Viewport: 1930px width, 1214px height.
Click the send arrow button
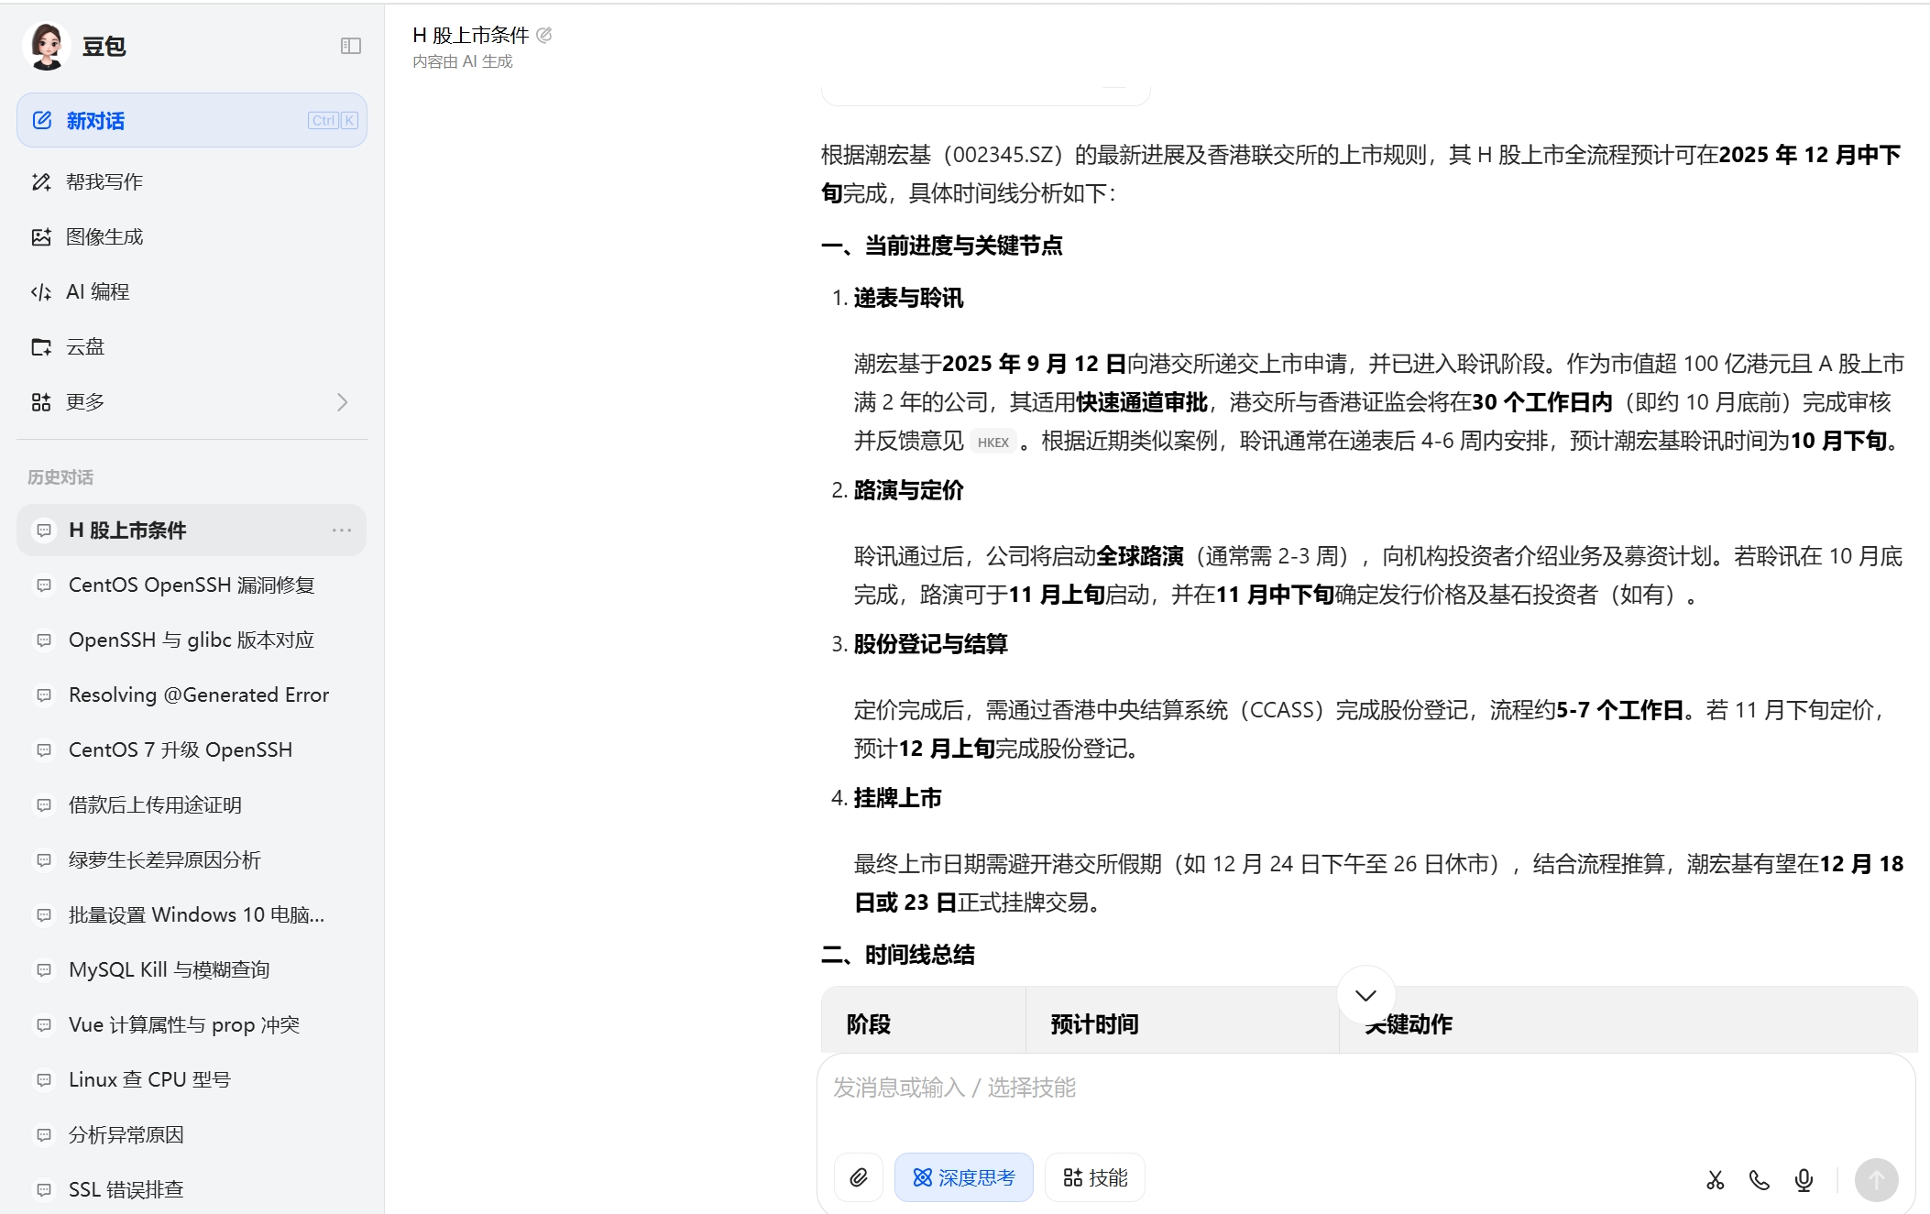click(x=1876, y=1179)
